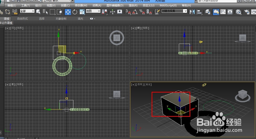The width and height of the screenshot is (256, 139).
Task: Open the 自定义(U) menu
Action: [148, 5]
